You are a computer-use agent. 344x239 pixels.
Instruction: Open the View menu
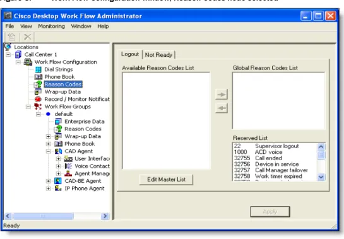click(26, 26)
